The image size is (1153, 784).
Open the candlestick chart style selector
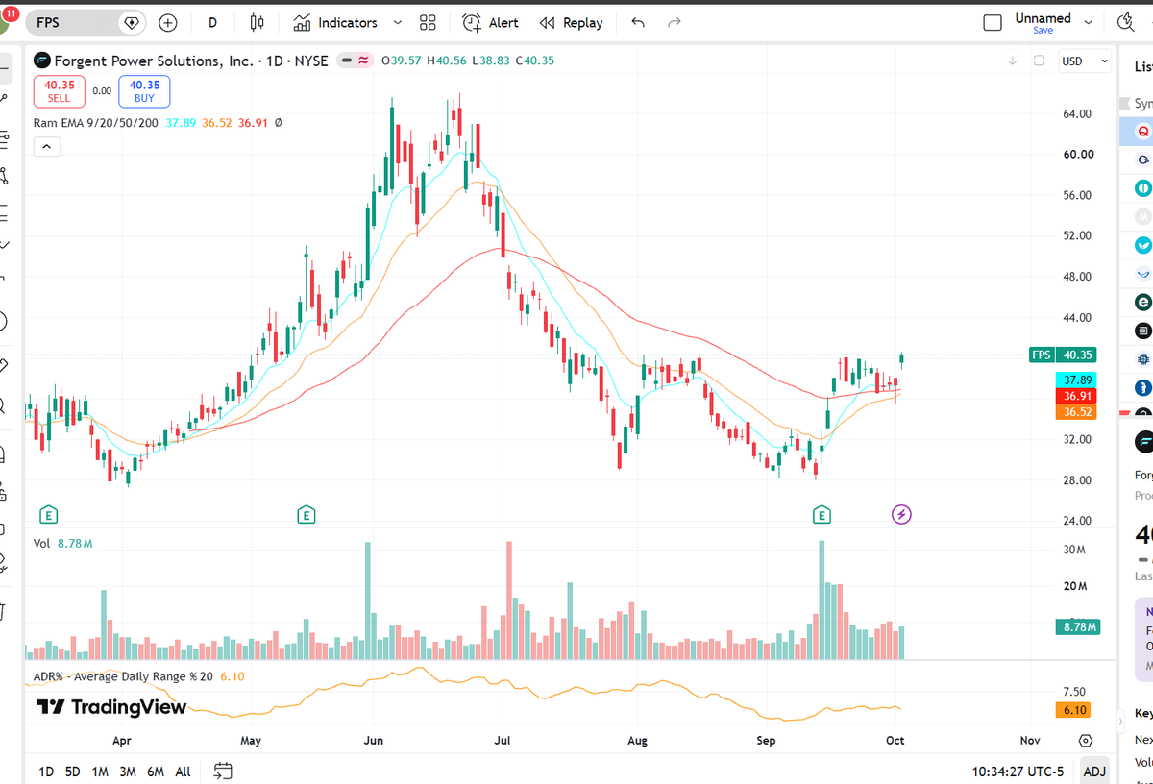[x=257, y=22]
